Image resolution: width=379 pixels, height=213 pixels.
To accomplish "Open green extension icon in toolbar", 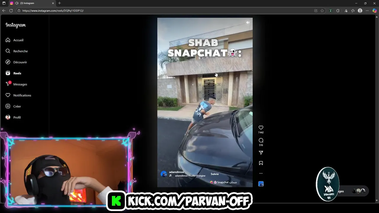I will (x=331, y=11).
